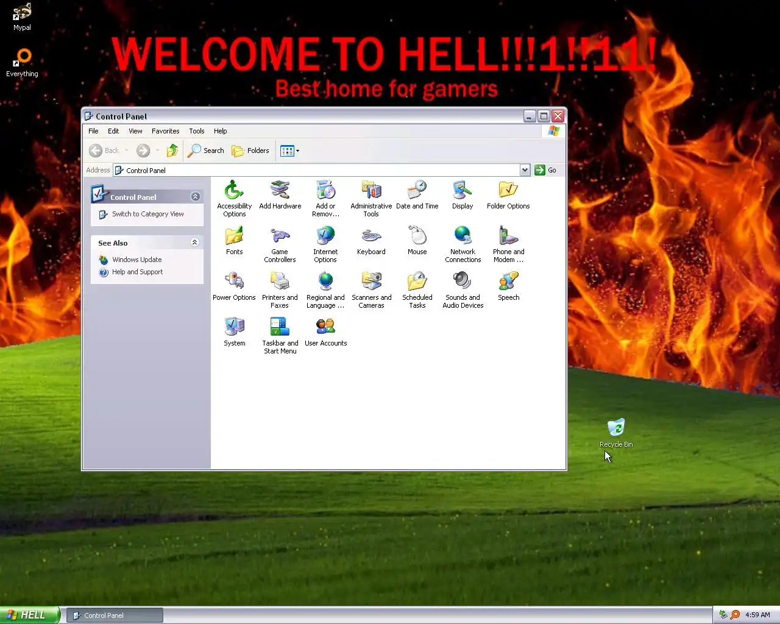Open Regional and Language options
The width and height of the screenshot is (780, 624).
pyautogui.click(x=325, y=289)
